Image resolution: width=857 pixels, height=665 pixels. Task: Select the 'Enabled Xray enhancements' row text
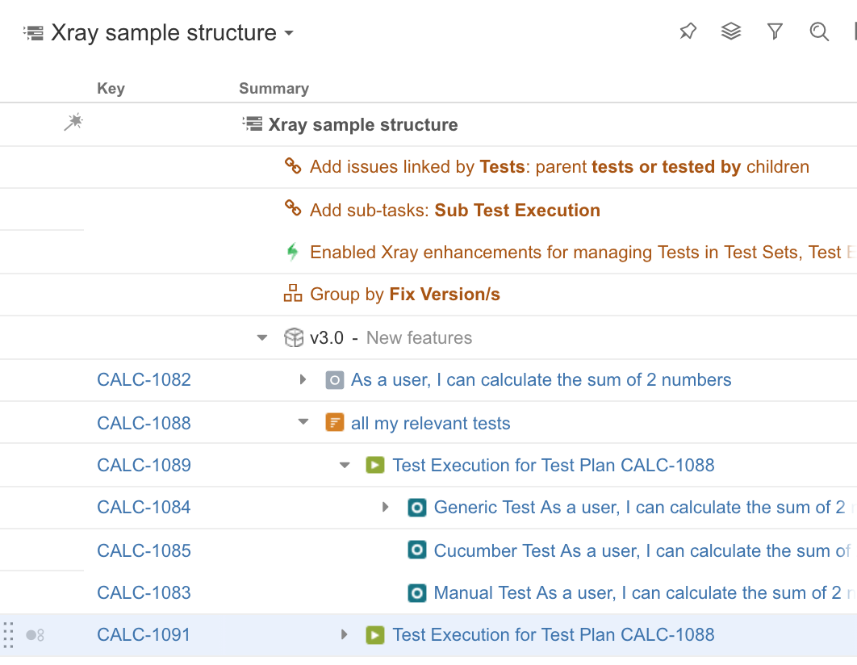coord(583,253)
